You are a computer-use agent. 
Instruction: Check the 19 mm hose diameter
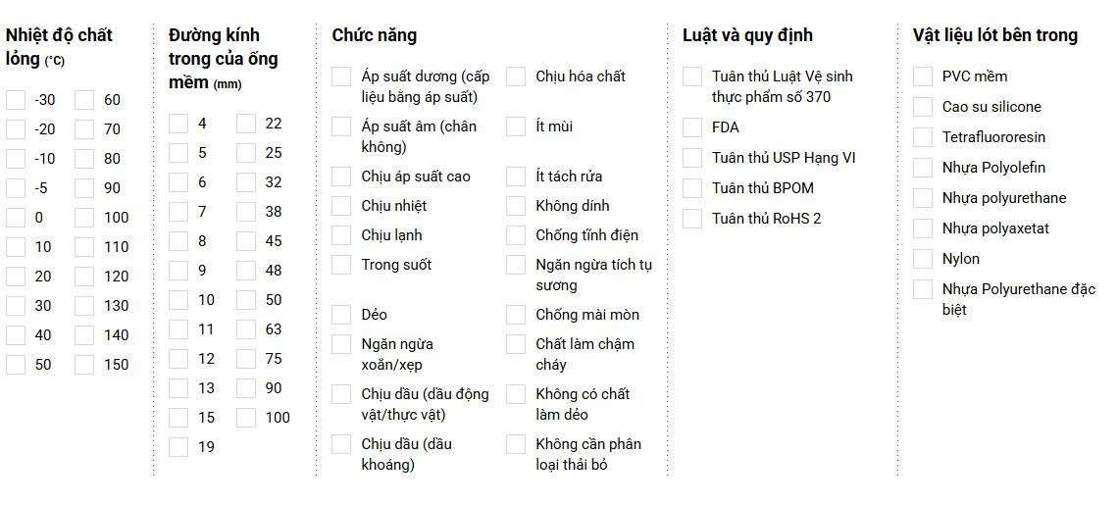pos(178,447)
